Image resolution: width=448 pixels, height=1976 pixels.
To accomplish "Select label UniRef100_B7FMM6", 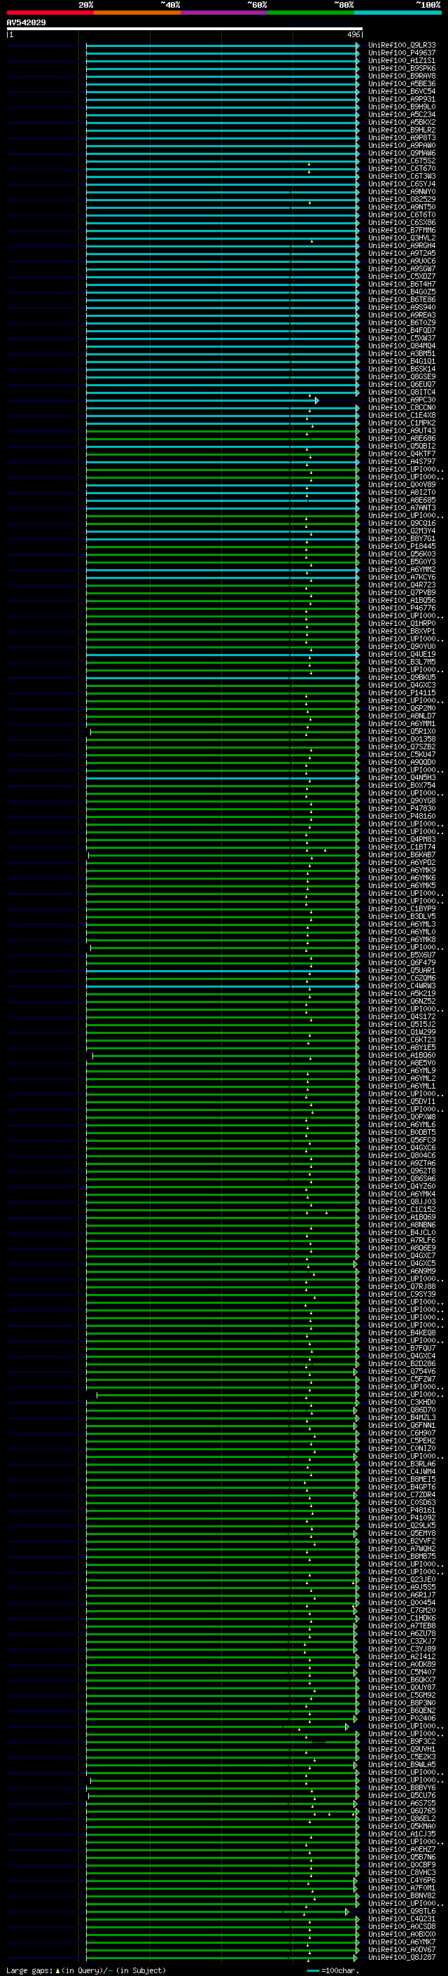I will click(401, 230).
